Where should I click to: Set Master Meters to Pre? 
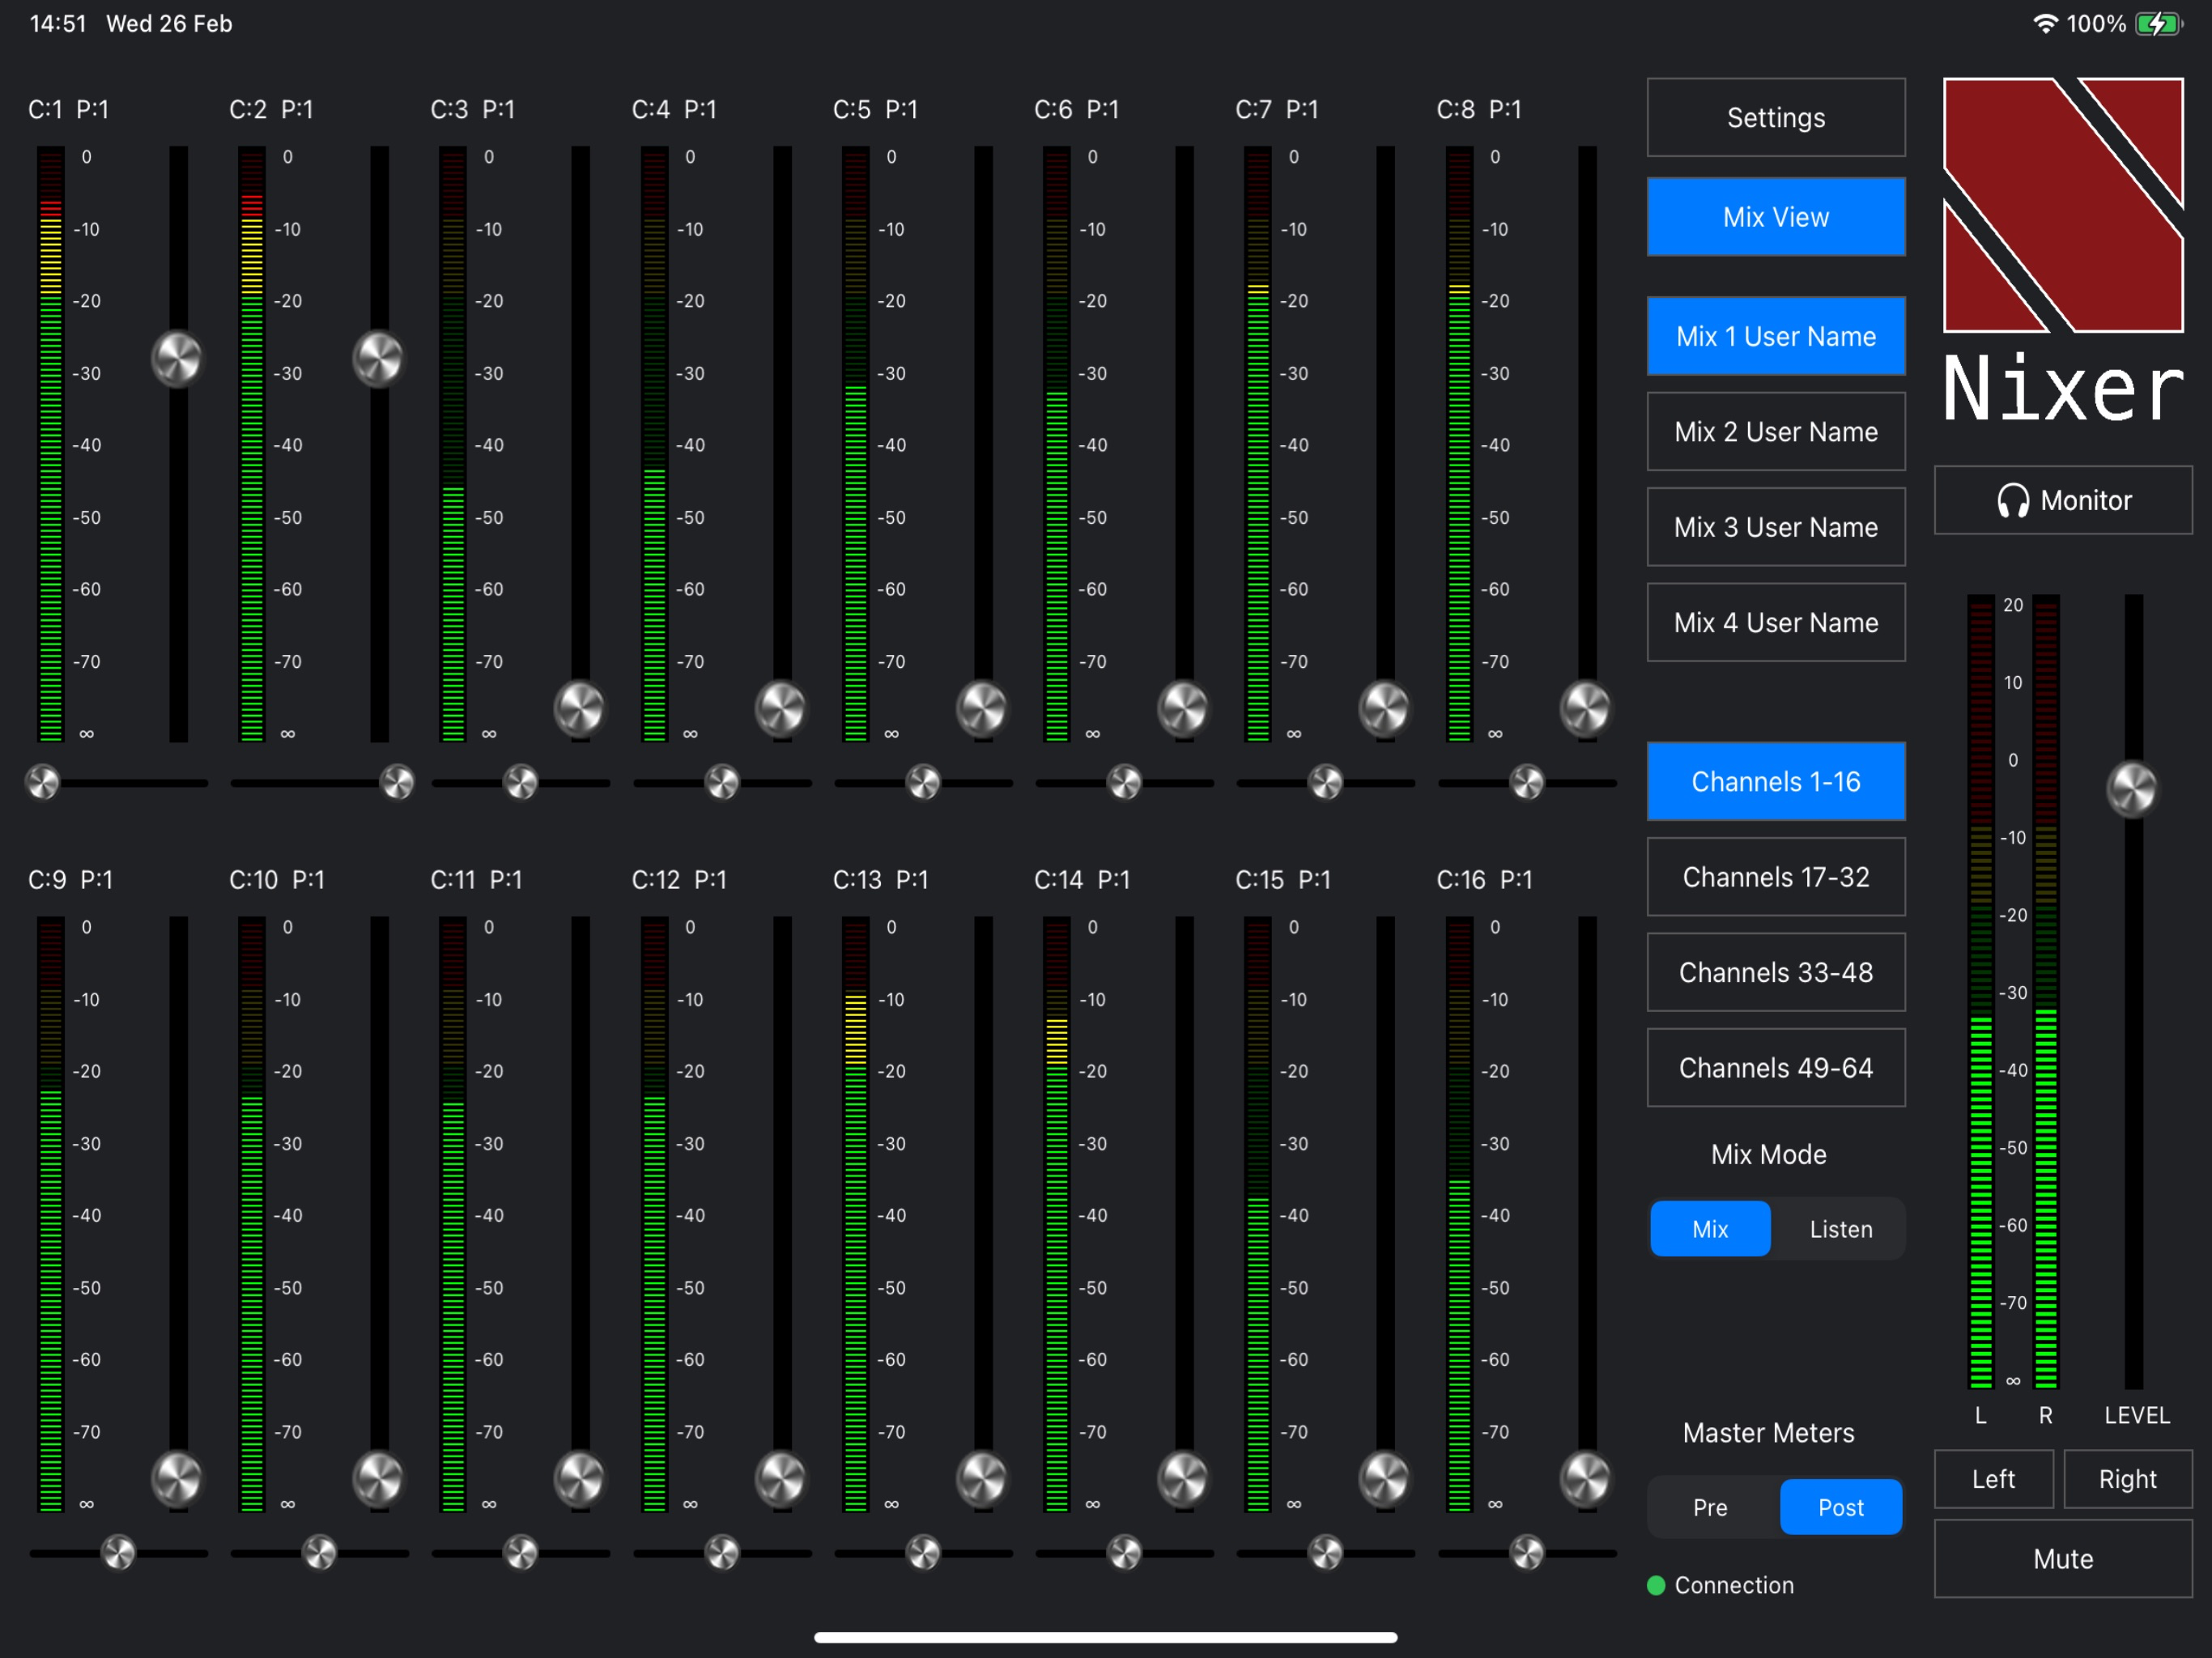(x=1710, y=1506)
